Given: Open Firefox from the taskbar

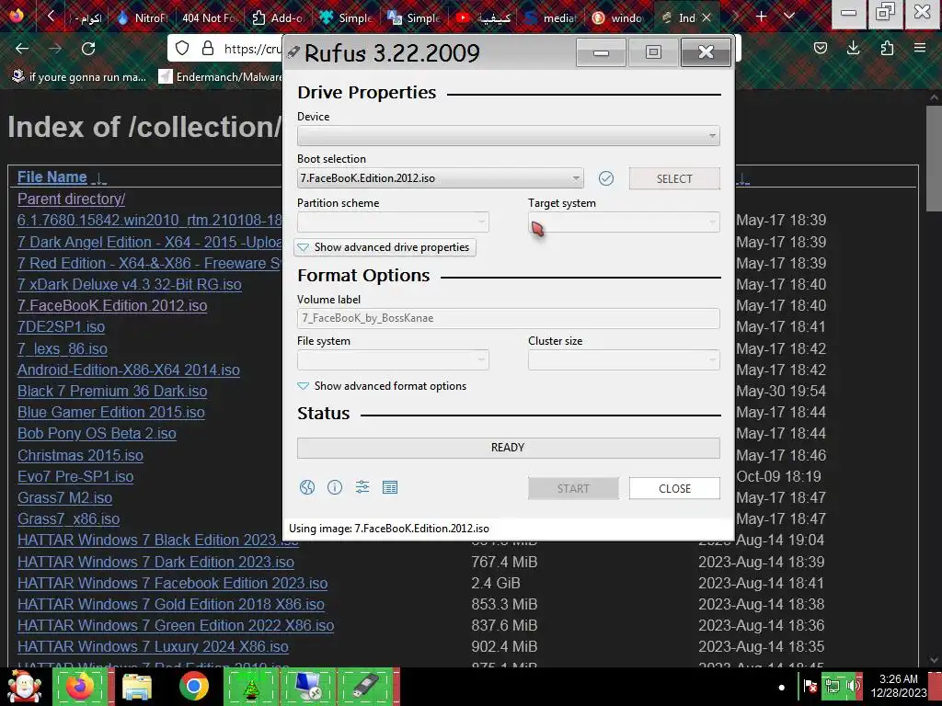Looking at the screenshot, I should click(80, 687).
